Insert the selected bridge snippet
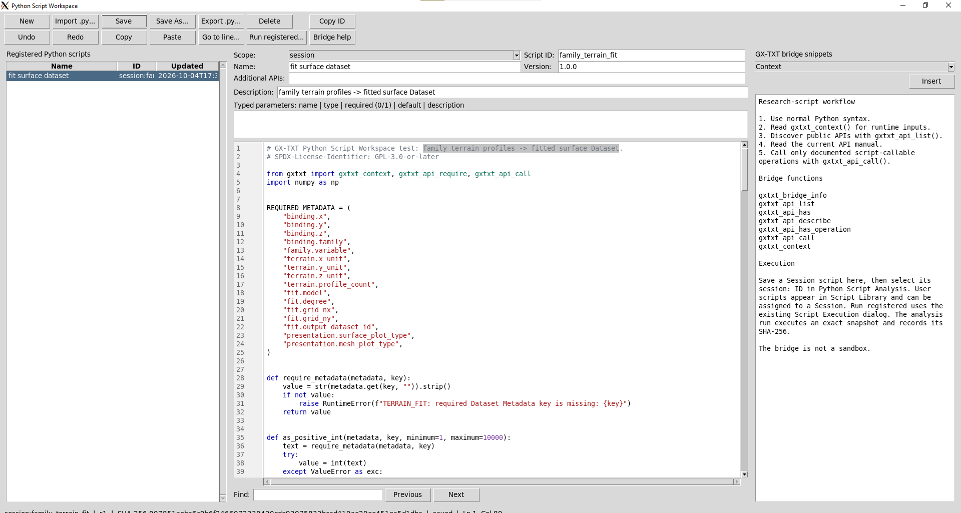The height and width of the screenshot is (513, 961). [x=931, y=81]
